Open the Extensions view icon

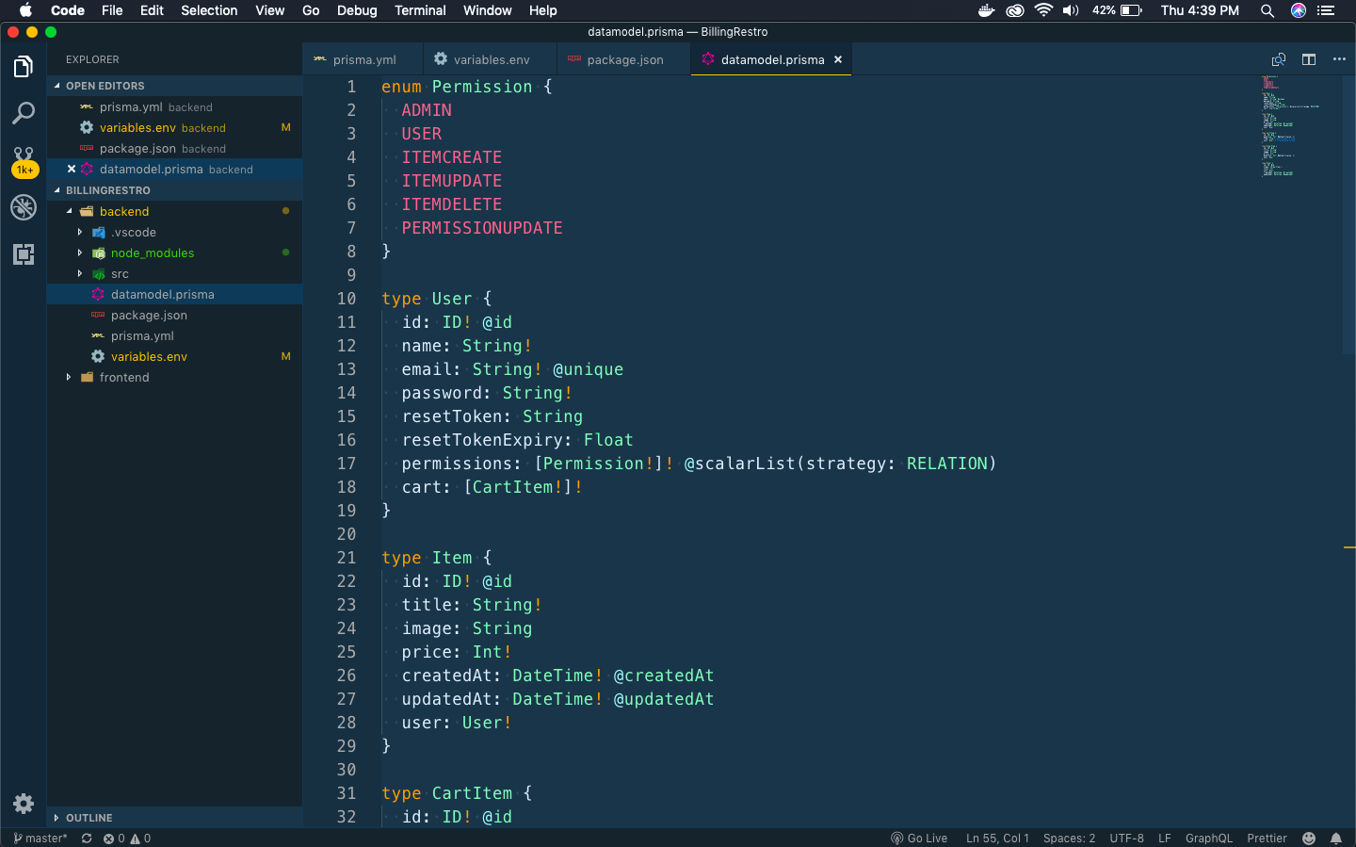(x=24, y=254)
